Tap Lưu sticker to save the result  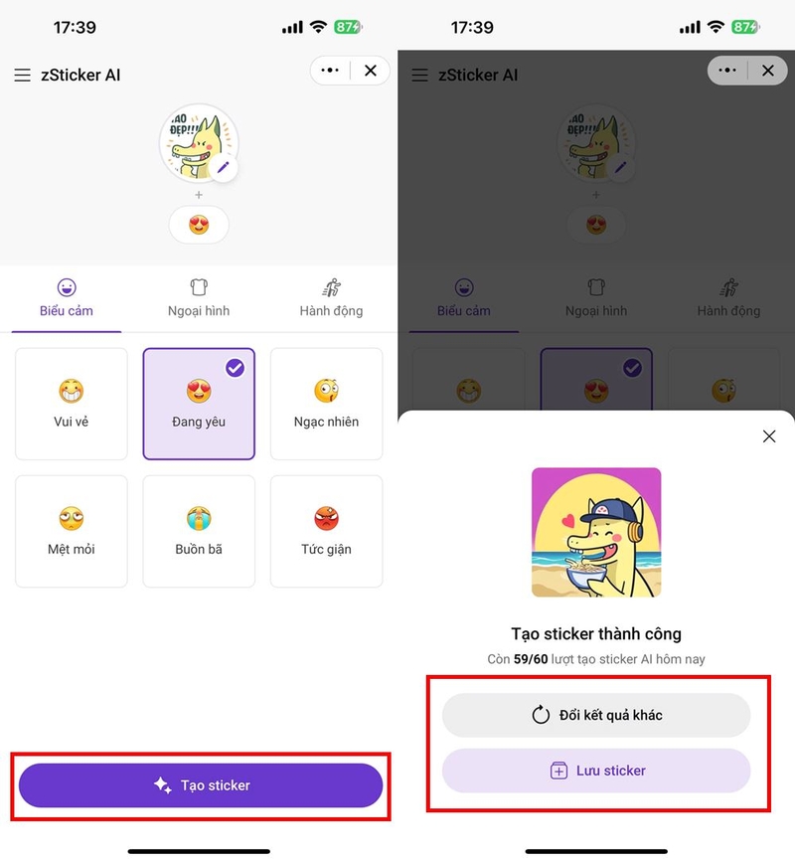597,771
